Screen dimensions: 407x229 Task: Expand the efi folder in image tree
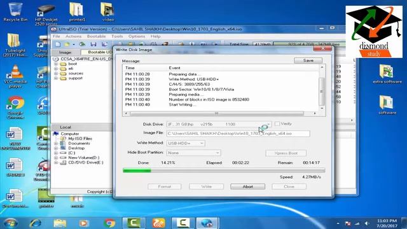pyautogui.click(x=56, y=69)
